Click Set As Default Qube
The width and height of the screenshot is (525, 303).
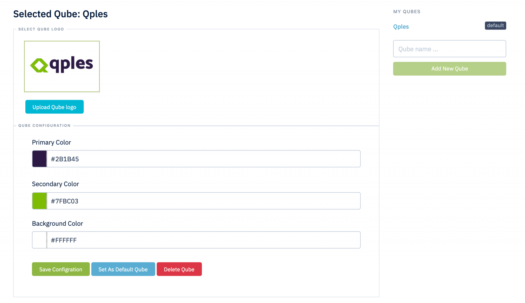click(123, 269)
